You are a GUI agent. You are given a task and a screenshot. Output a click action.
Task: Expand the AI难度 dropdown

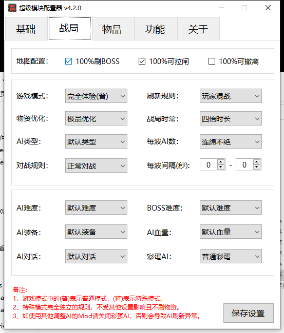click(96, 207)
